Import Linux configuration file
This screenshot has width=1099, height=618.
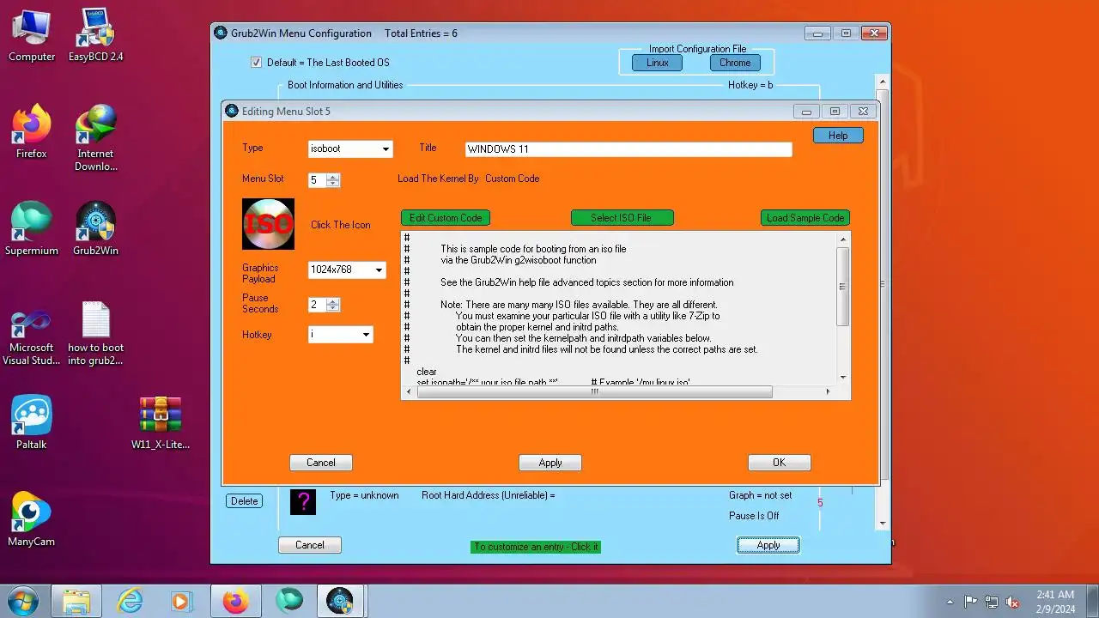(x=658, y=63)
